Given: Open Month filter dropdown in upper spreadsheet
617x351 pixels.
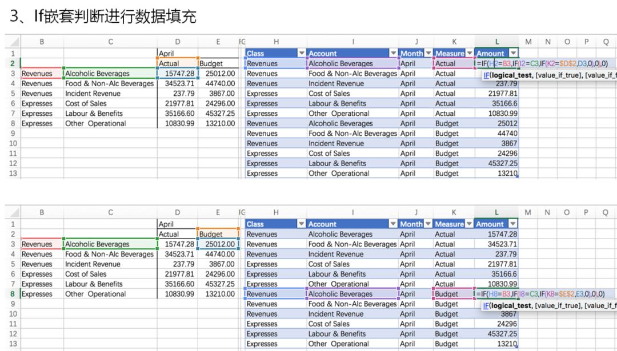Looking at the screenshot, I should (427, 53).
